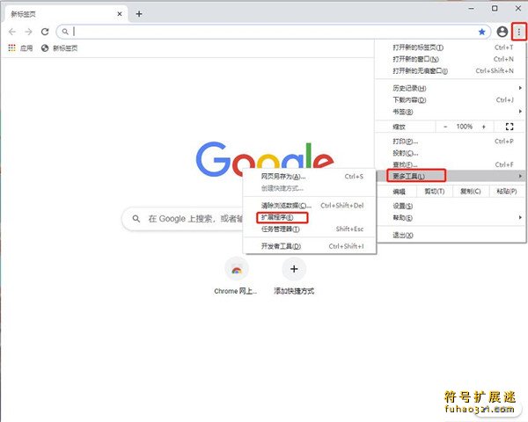
Task: Click the profile avatar icon
Action: click(x=502, y=32)
